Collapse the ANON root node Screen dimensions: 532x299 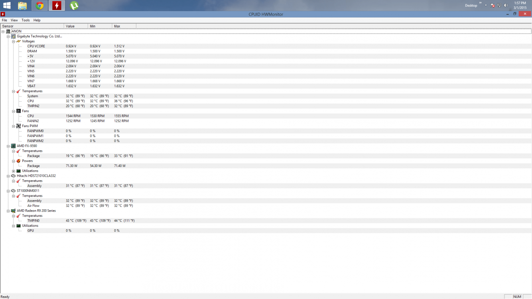point(3,31)
